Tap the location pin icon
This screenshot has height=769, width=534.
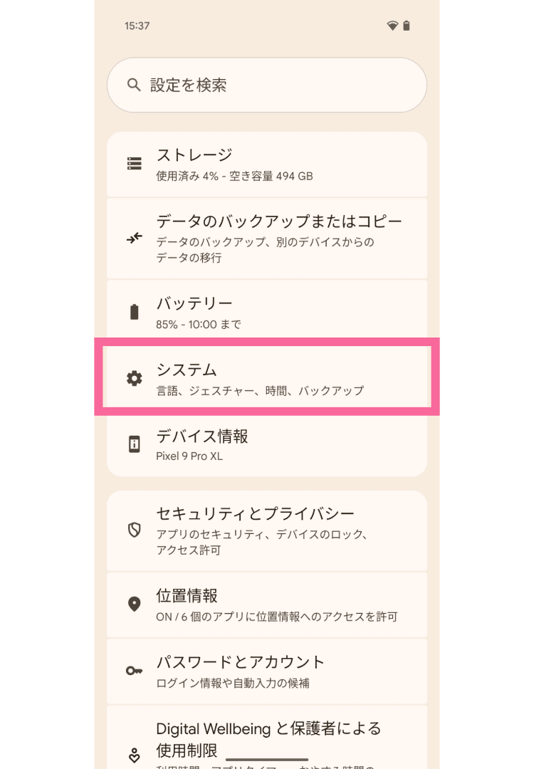point(134,605)
